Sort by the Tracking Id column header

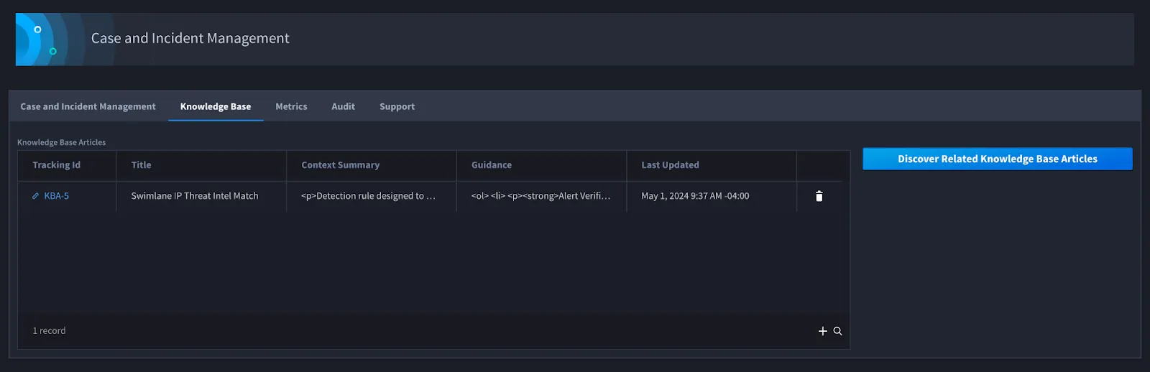click(x=56, y=165)
